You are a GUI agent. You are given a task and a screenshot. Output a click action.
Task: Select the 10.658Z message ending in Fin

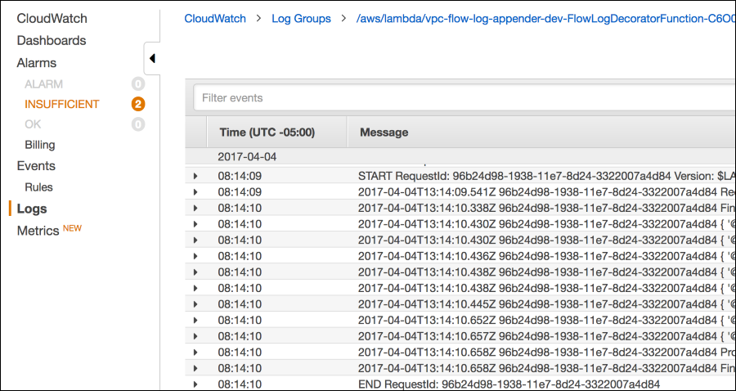tap(546, 368)
